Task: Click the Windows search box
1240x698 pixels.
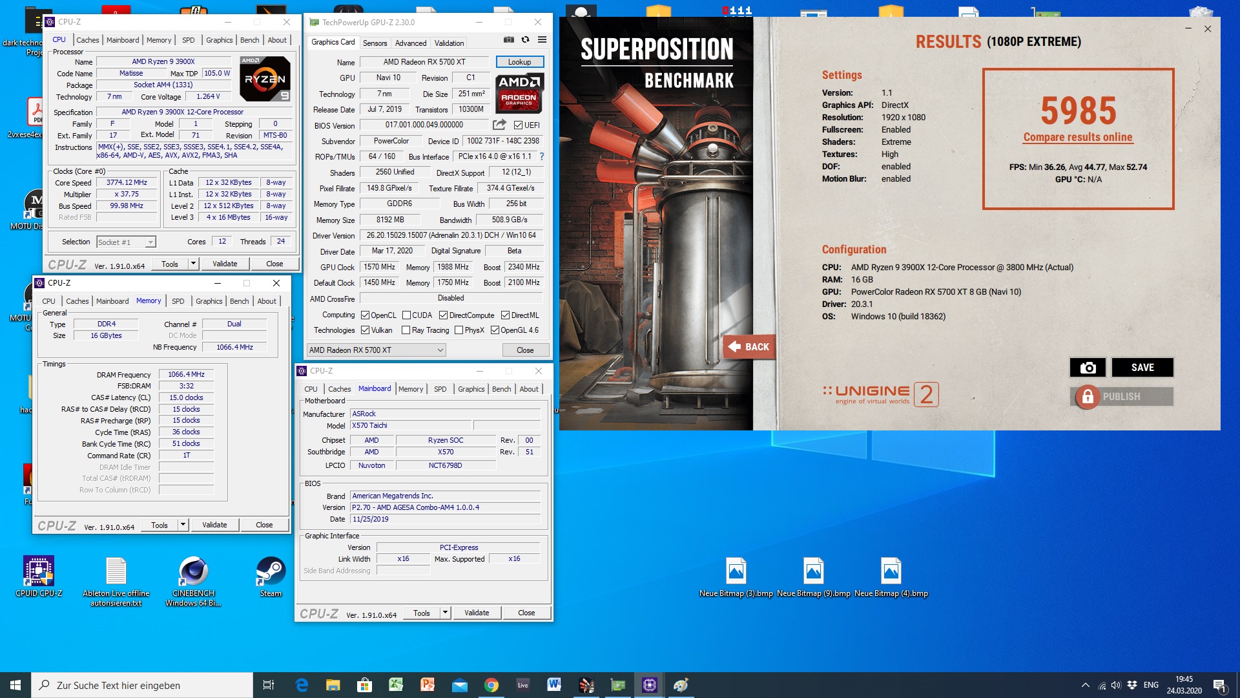Action: pos(142,685)
